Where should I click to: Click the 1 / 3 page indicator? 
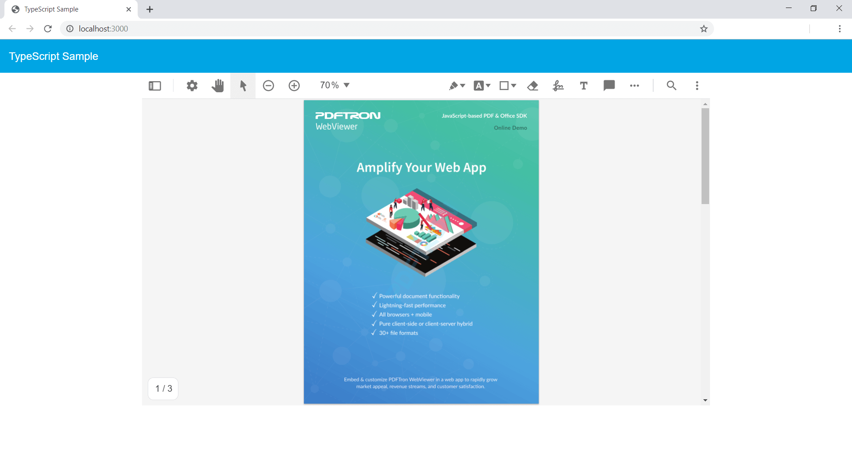(x=163, y=389)
